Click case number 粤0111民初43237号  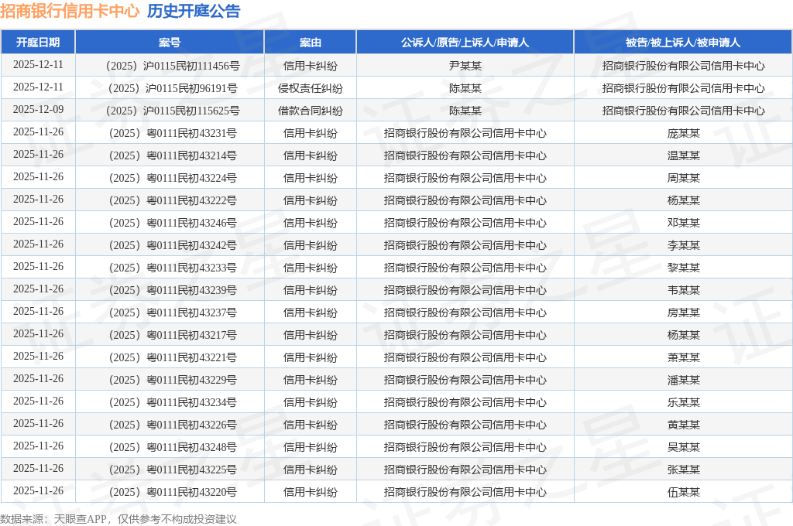coord(172,313)
